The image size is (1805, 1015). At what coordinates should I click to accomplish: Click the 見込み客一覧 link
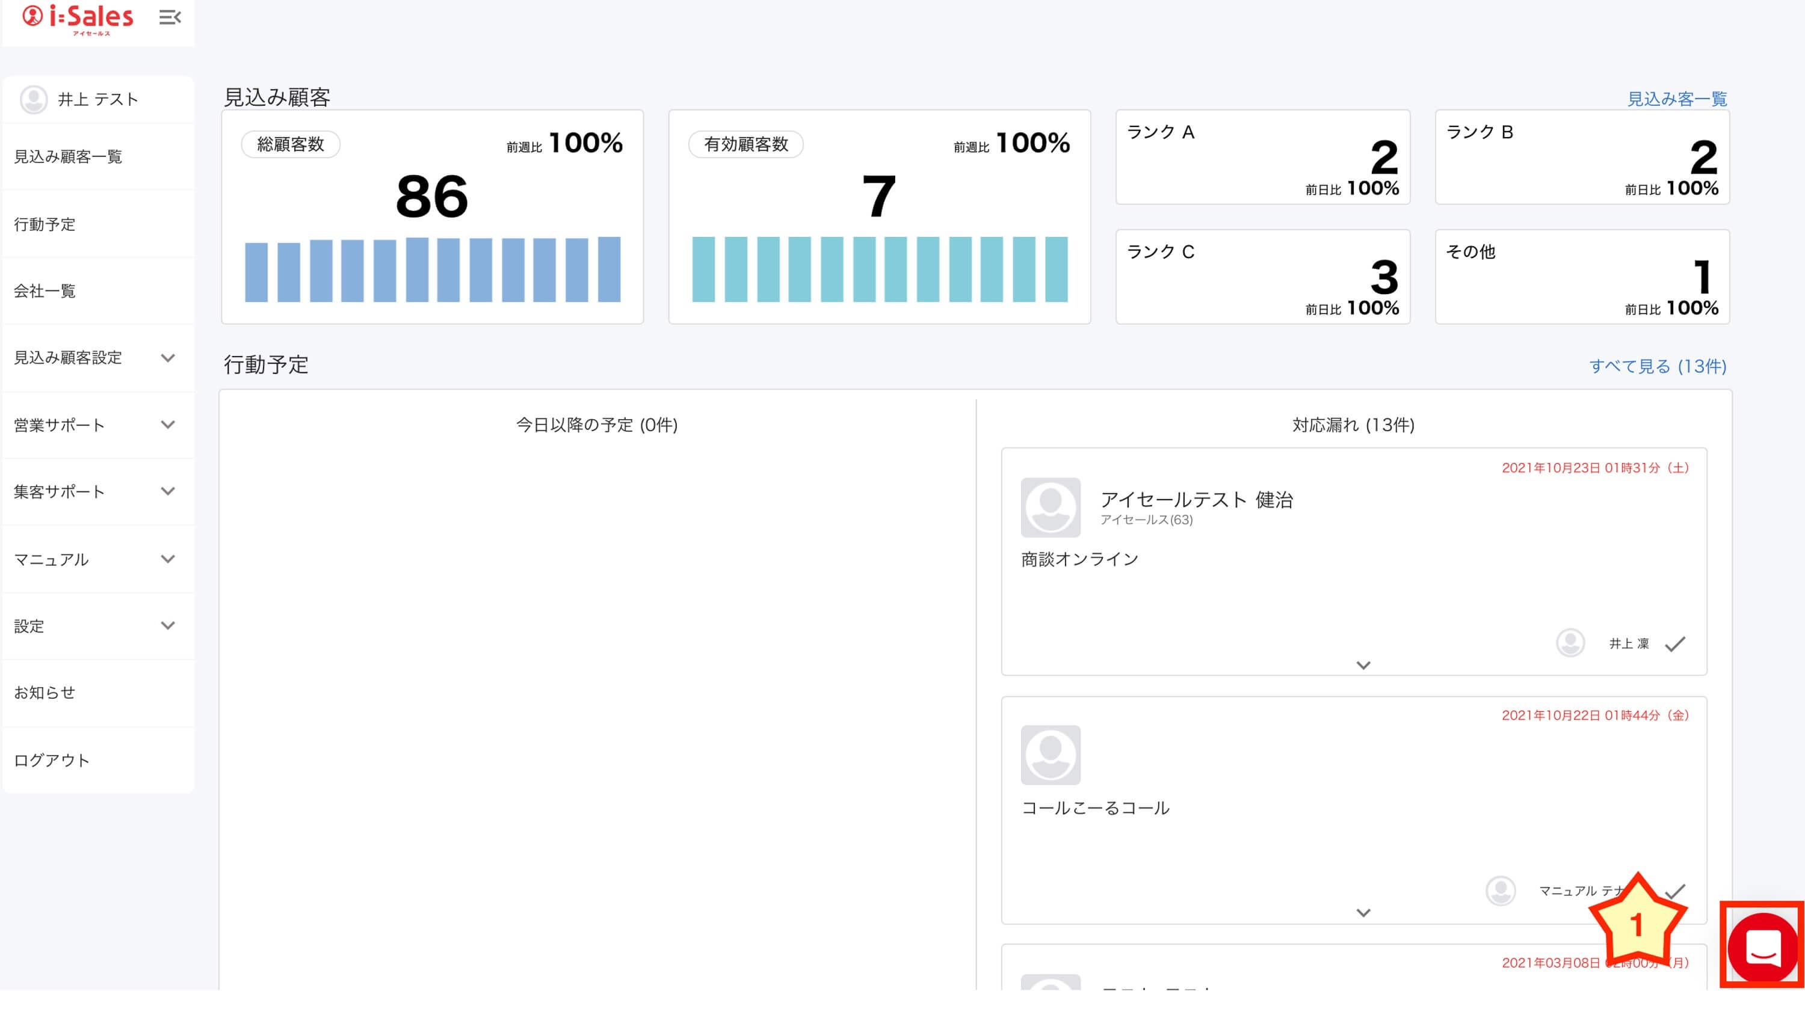coord(1676,99)
